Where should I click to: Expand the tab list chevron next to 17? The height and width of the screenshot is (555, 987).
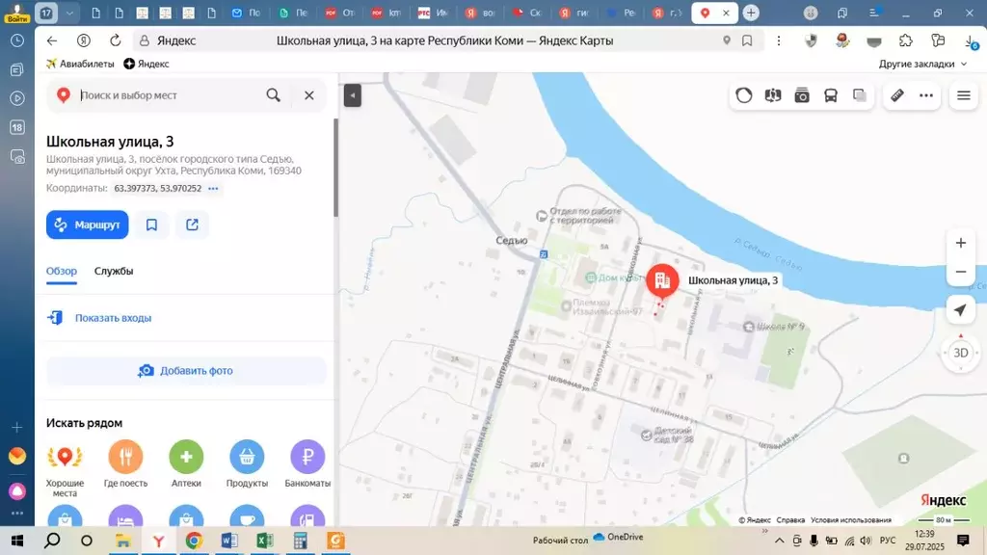pos(69,13)
